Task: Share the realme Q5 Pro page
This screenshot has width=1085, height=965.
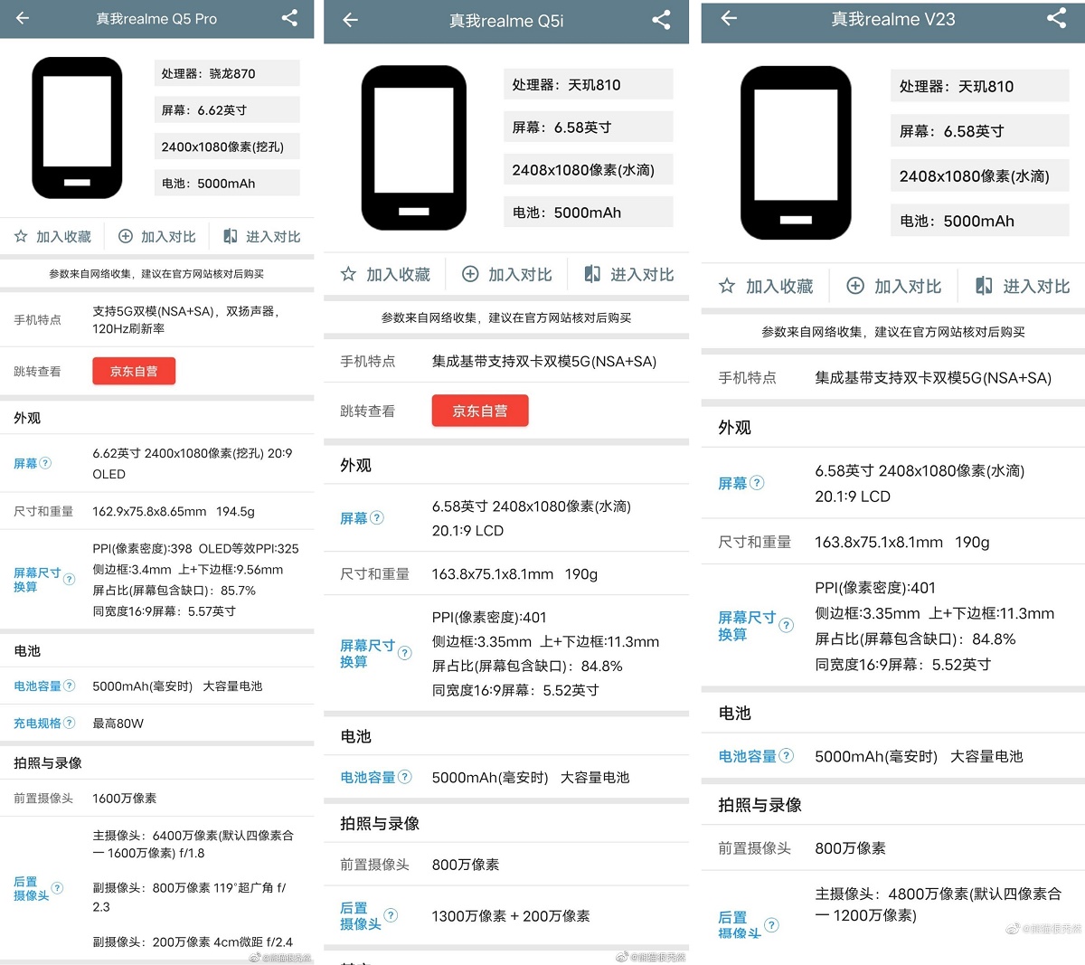Action: click(x=289, y=18)
